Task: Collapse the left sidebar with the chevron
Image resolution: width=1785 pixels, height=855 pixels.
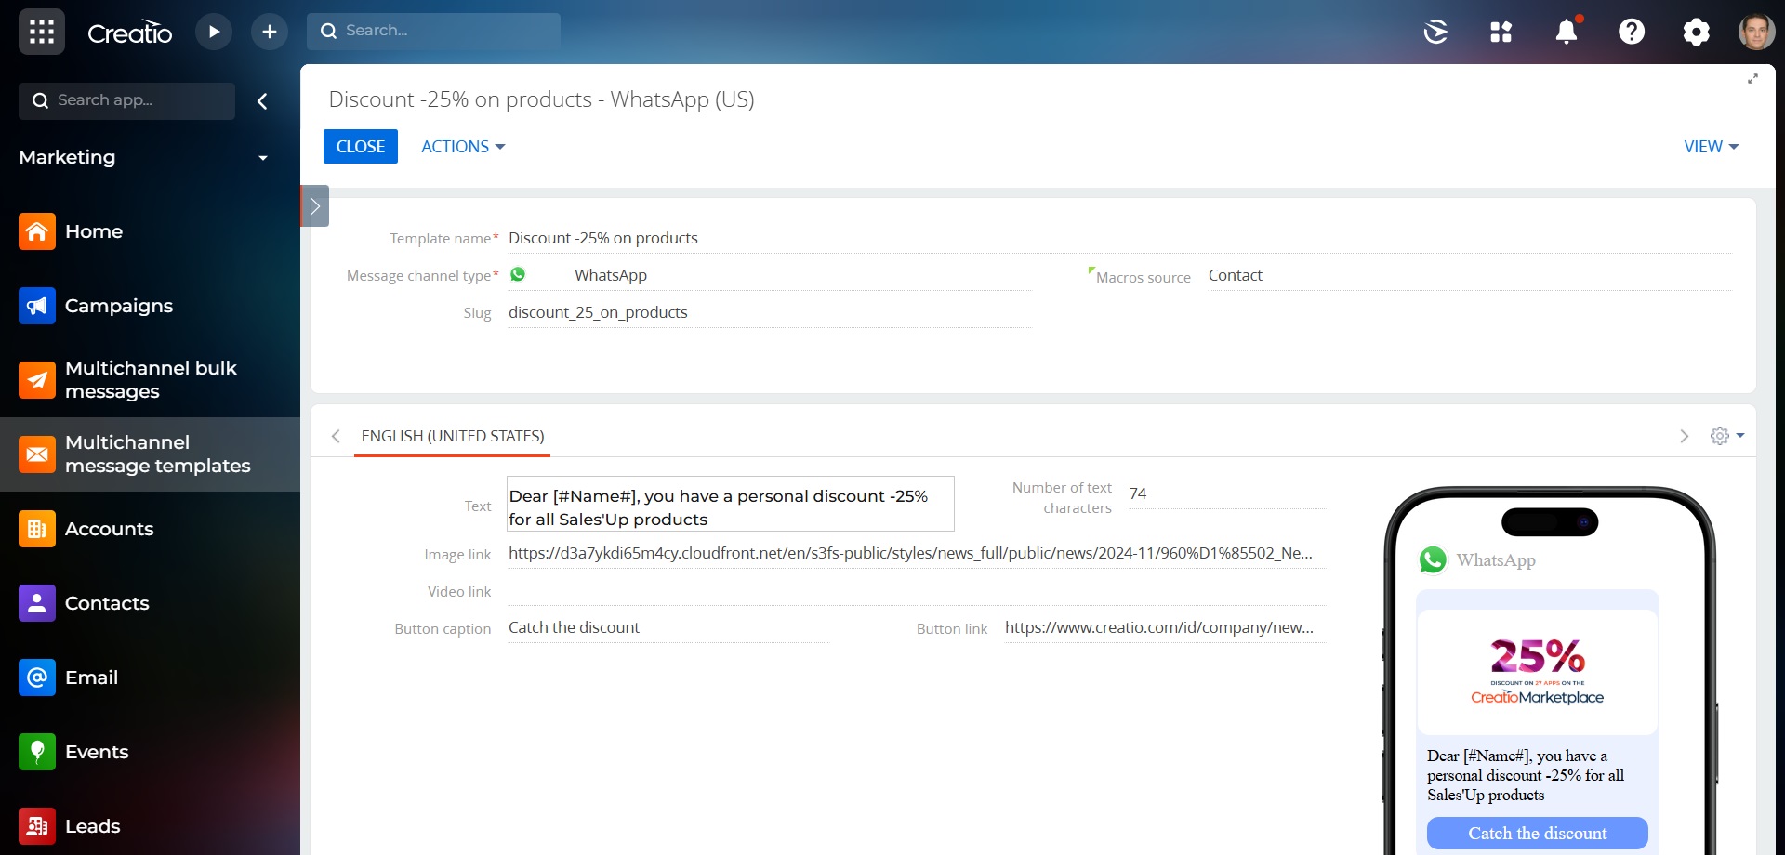Action: click(262, 101)
